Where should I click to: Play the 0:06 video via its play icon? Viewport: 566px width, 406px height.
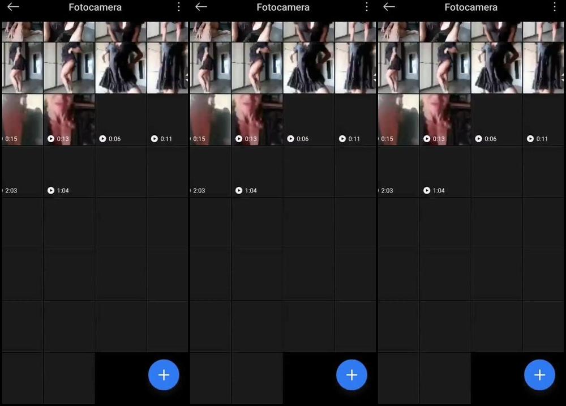103,138
